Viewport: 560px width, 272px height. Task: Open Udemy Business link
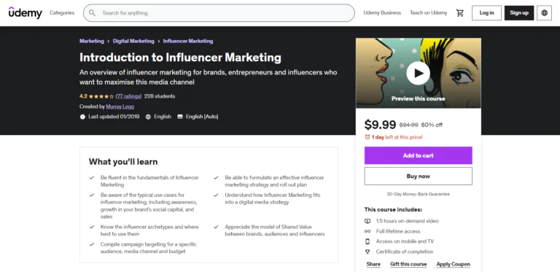click(382, 13)
